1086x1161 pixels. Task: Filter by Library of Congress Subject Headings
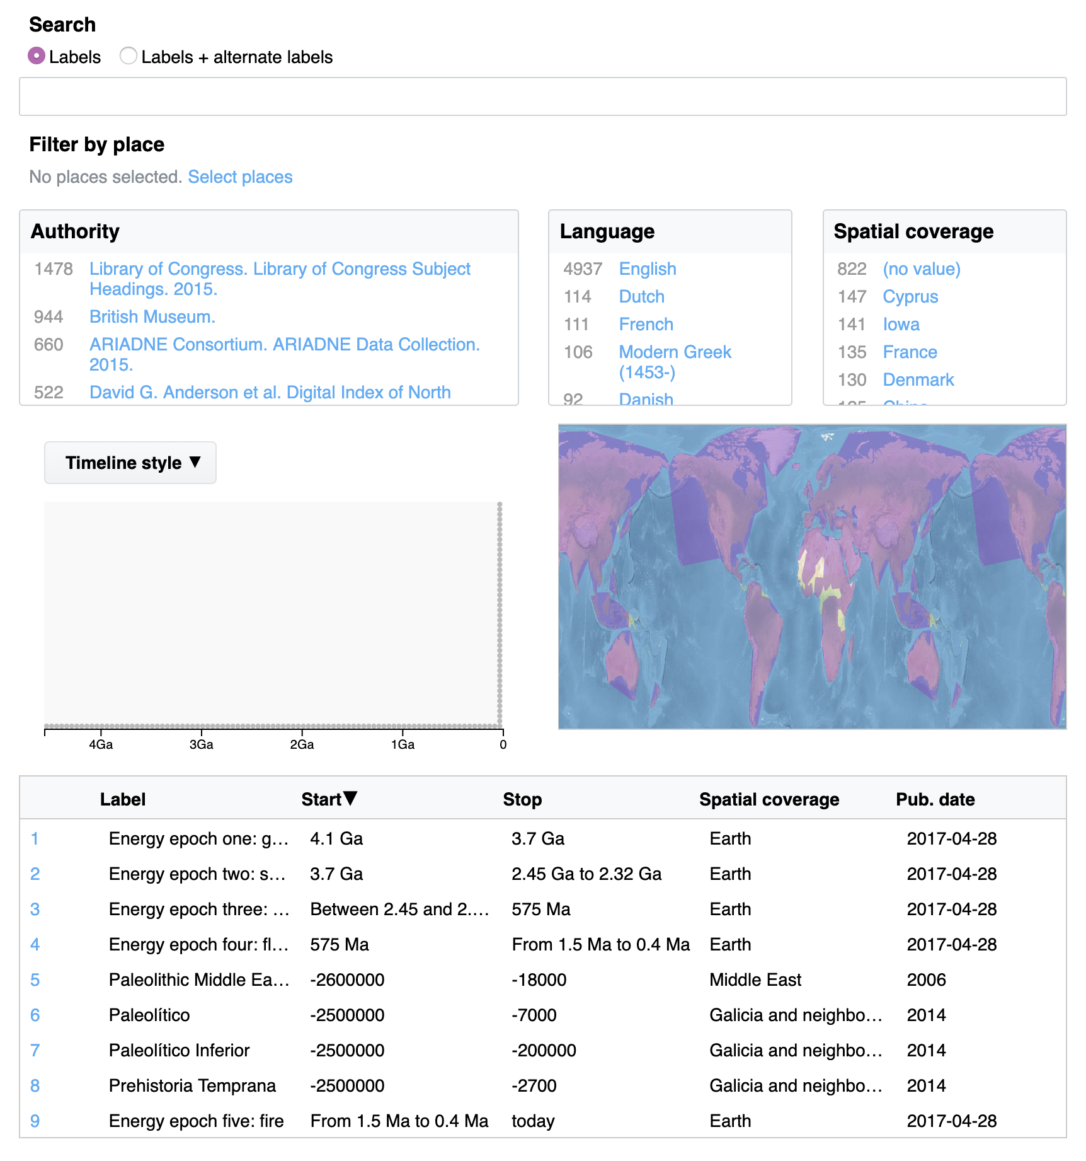(x=280, y=279)
